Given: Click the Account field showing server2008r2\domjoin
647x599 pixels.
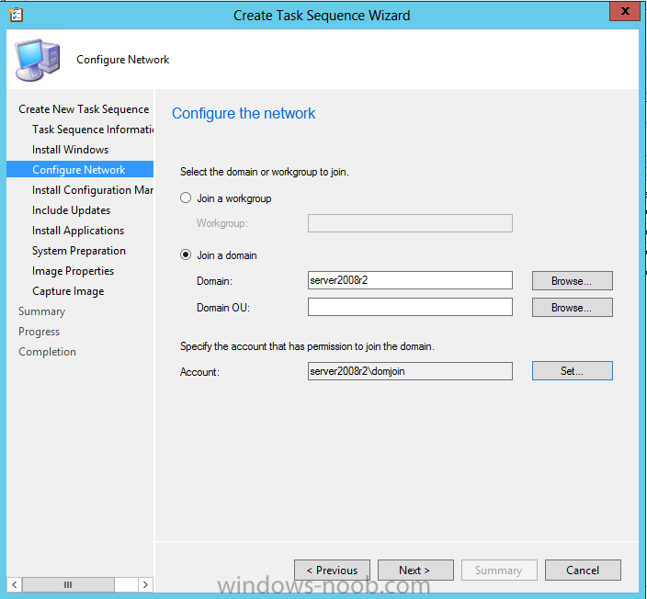Looking at the screenshot, I should point(410,371).
